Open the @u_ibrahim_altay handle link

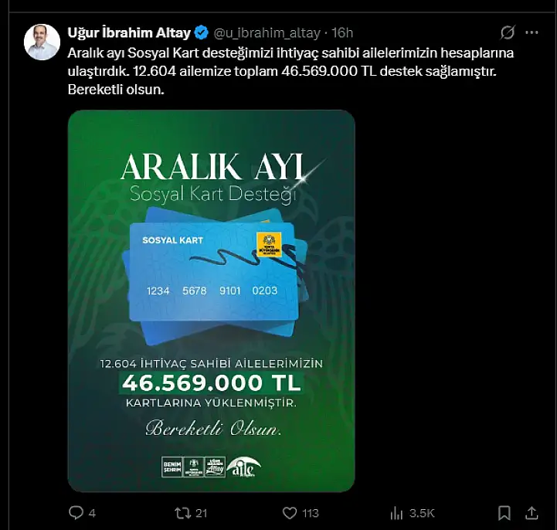click(267, 33)
